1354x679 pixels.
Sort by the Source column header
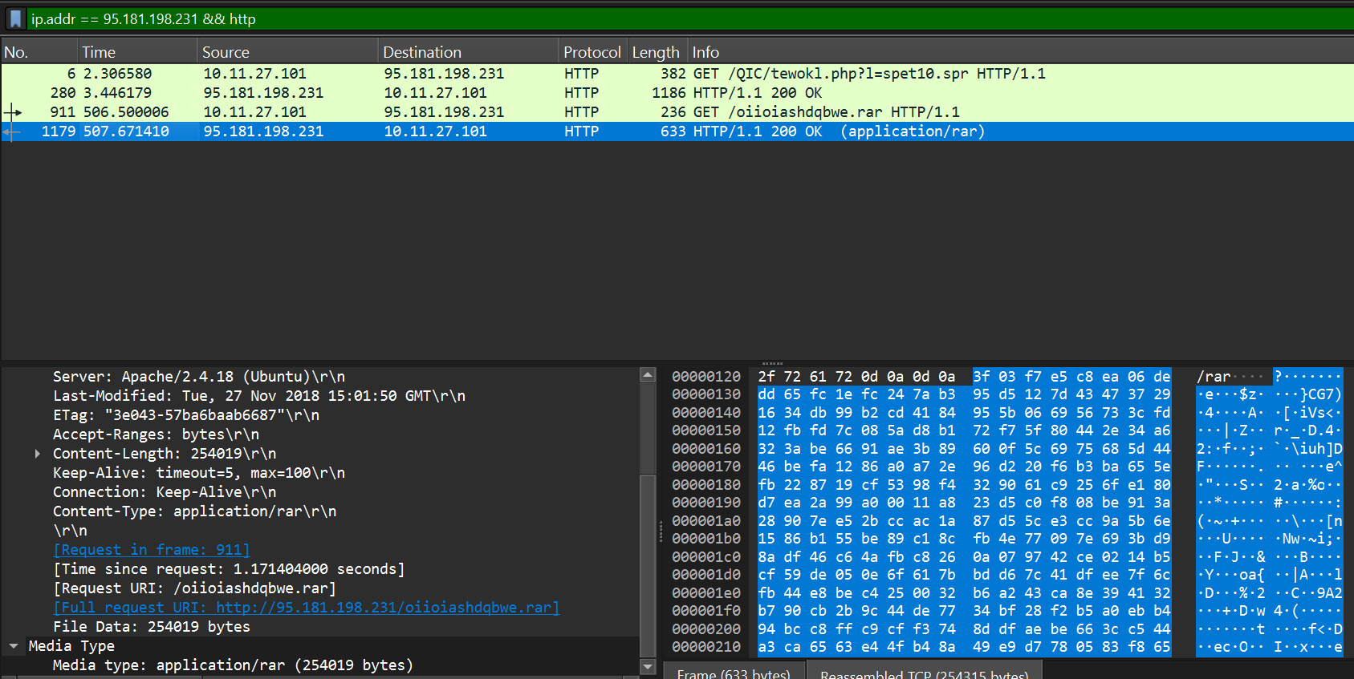[x=288, y=52]
